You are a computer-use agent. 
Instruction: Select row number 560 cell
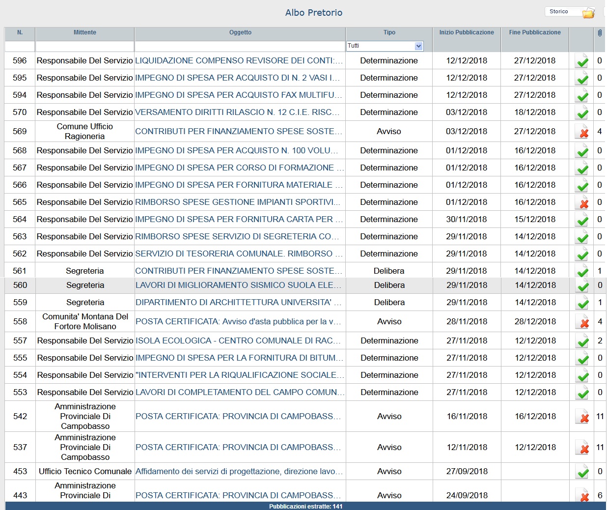pyautogui.click(x=20, y=285)
